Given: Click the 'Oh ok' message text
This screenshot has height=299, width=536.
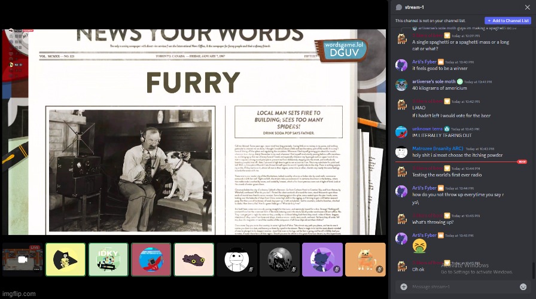Looking at the screenshot, I should click(418, 269).
